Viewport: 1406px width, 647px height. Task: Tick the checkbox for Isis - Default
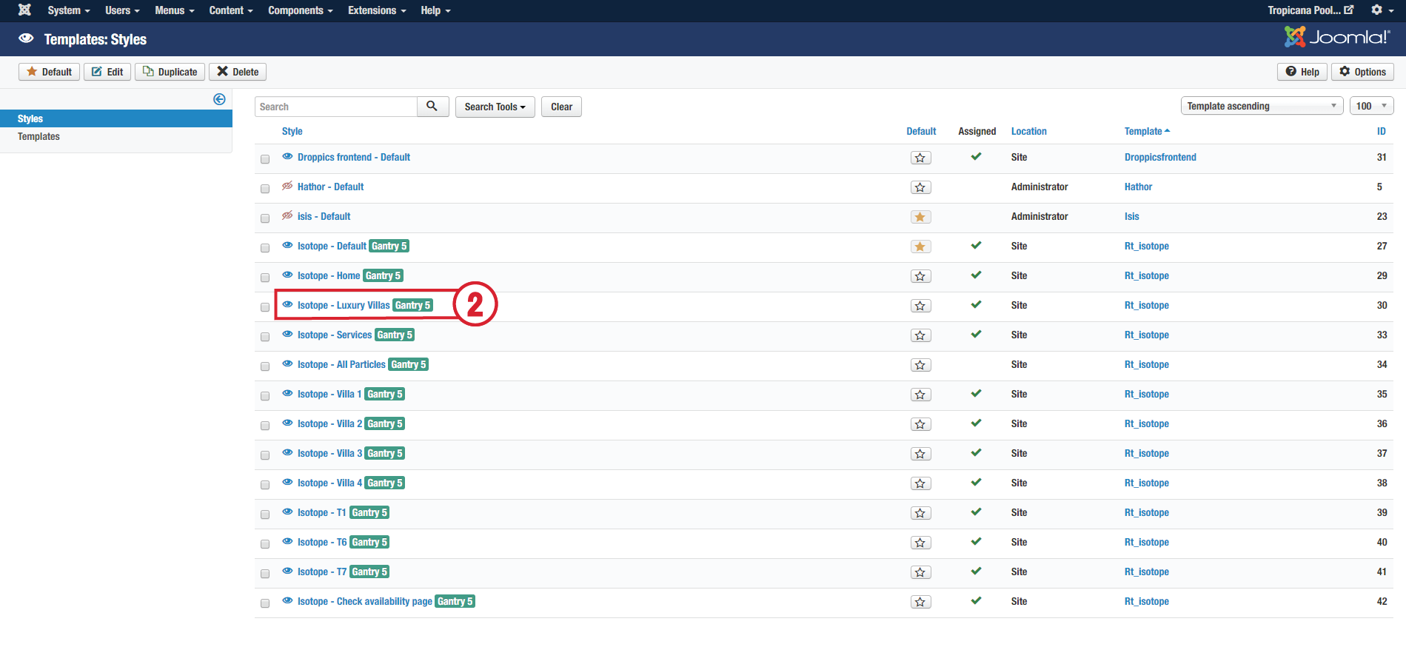pos(265,218)
